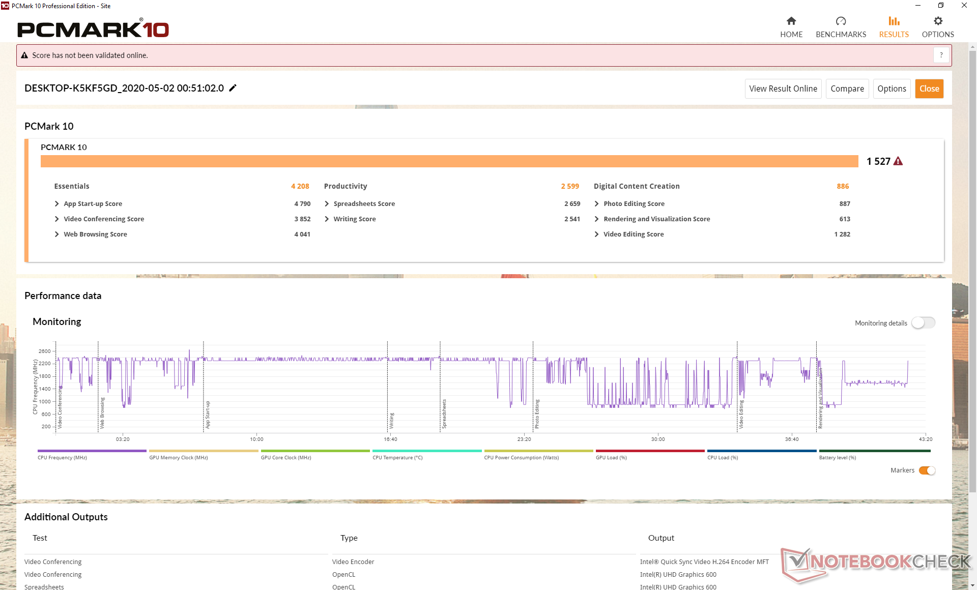977x590 pixels.
Task: Toggle the CPU Temperature legend series
Action: click(426, 451)
